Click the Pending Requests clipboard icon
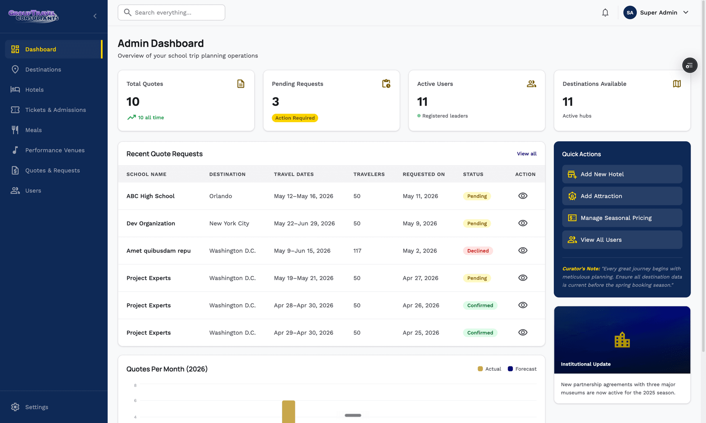The image size is (706, 423). [x=386, y=84]
